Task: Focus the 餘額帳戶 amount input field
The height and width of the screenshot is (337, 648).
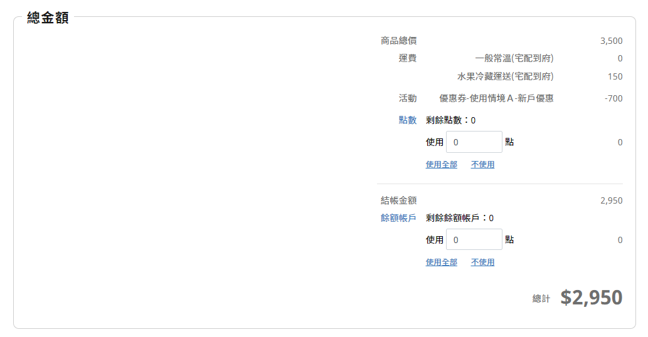Action: coord(474,240)
